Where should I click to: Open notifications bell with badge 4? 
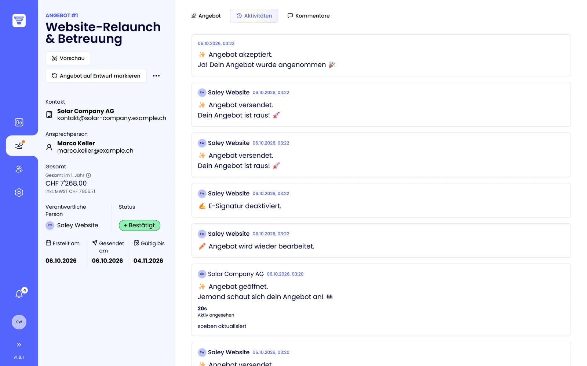[19, 294]
